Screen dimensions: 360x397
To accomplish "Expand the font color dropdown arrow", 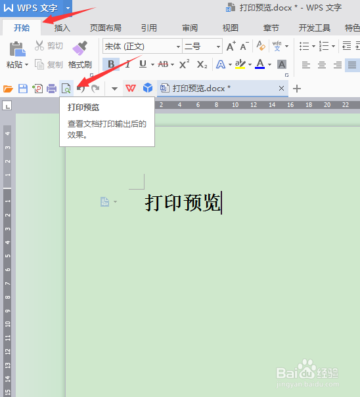I will point(270,64).
